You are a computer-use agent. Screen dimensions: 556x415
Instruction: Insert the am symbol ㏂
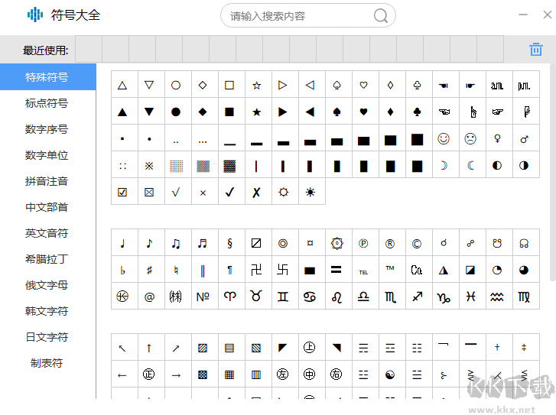click(x=497, y=85)
